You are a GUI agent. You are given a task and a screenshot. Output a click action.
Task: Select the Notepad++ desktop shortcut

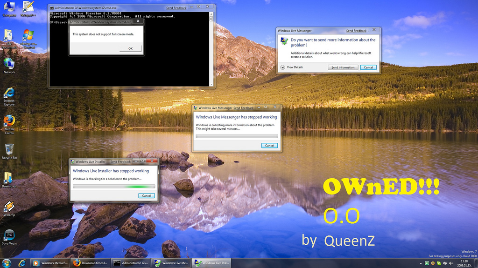[x=28, y=9]
